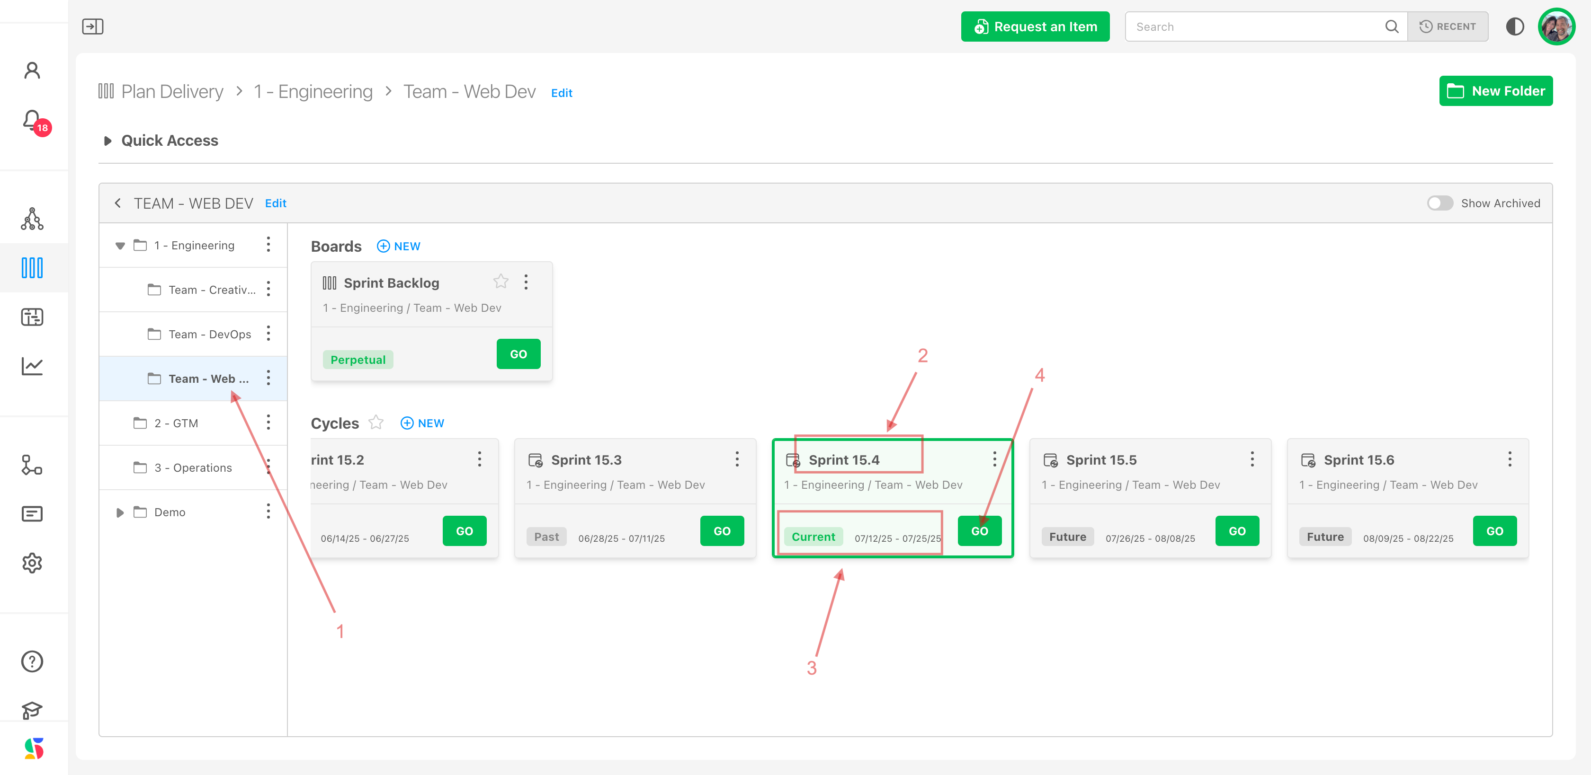Image resolution: width=1591 pixels, height=775 pixels.
Task: Click the three-dot menu on Sprint 15.4
Action: tap(994, 459)
